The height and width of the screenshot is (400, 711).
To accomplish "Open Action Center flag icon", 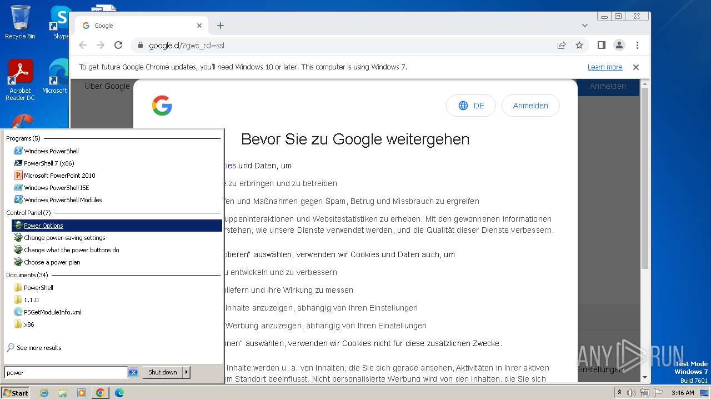I will 658,393.
